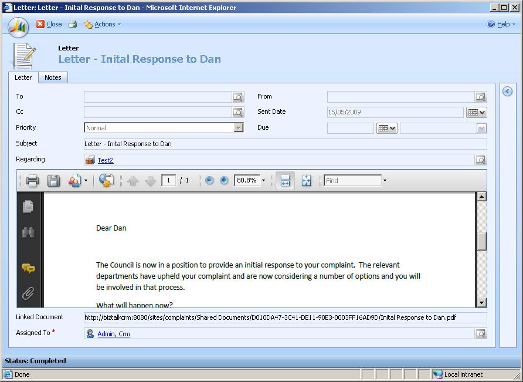523x382 pixels.
Task: Expand the collapsed side pane arrow
Action: pyautogui.click(x=507, y=92)
